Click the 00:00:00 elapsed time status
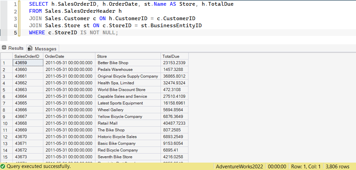356x170 pixels. pyautogui.click(x=276, y=166)
